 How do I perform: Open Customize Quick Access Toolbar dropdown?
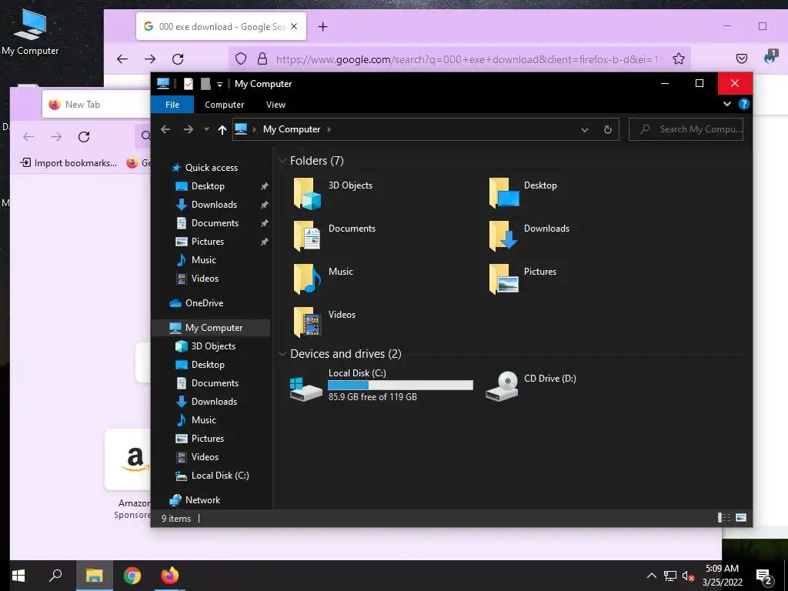(219, 85)
